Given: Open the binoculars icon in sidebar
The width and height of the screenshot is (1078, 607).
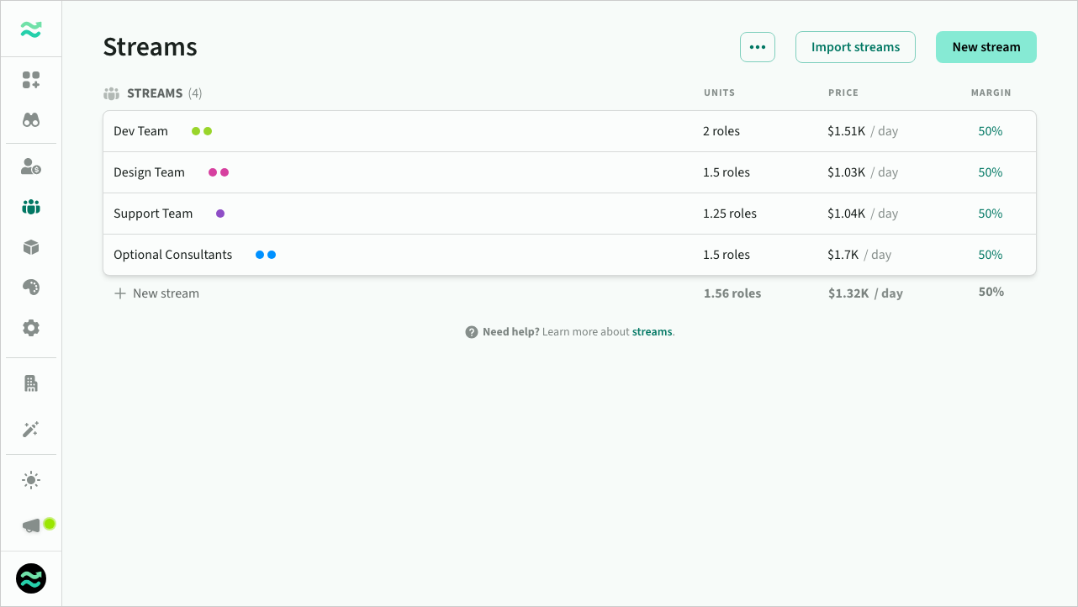Looking at the screenshot, I should click(x=31, y=120).
